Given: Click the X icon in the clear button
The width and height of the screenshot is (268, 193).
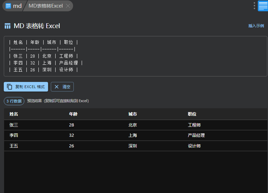Looking at the screenshot, I should (57, 87).
